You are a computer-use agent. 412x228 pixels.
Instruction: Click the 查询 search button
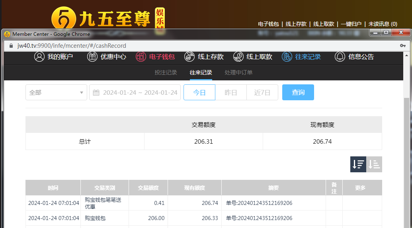pyautogui.click(x=298, y=92)
